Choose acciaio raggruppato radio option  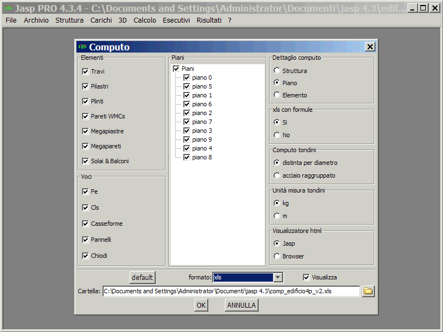(x=277, y=175)
